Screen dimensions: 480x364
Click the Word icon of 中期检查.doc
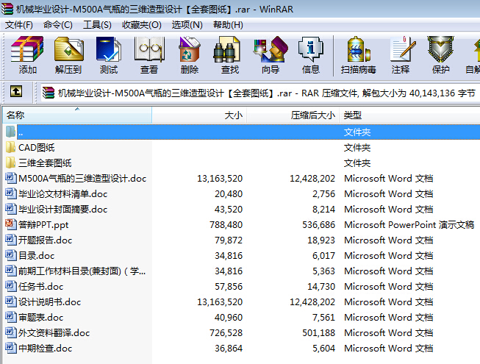pos(11,348)
